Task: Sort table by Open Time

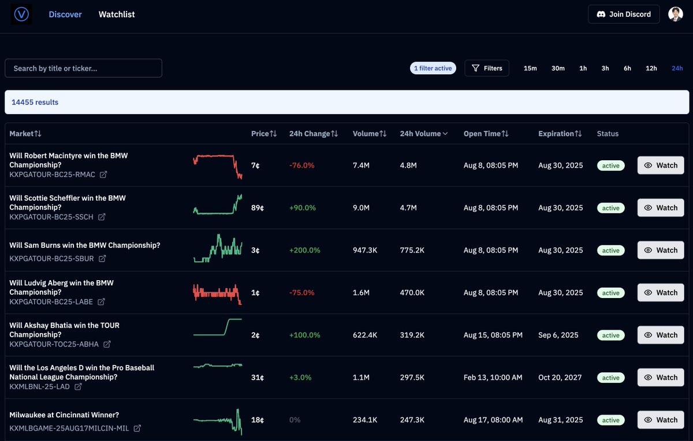Action: (x=486, y=134)
